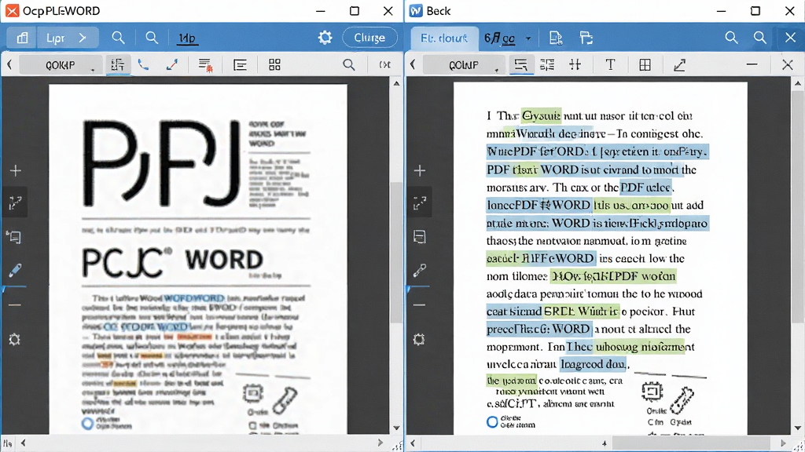Select the expand arrows tool in Beck sidebar

coord(420,203)
